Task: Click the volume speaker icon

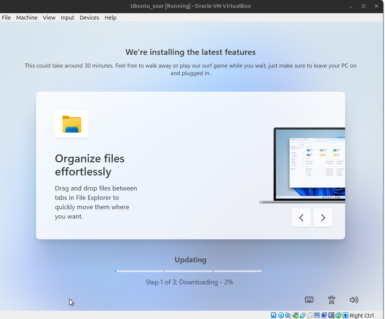Action: click(354, 300)
